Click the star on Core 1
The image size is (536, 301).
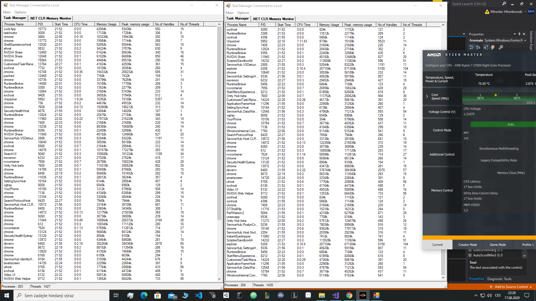[x=496, y=95]
